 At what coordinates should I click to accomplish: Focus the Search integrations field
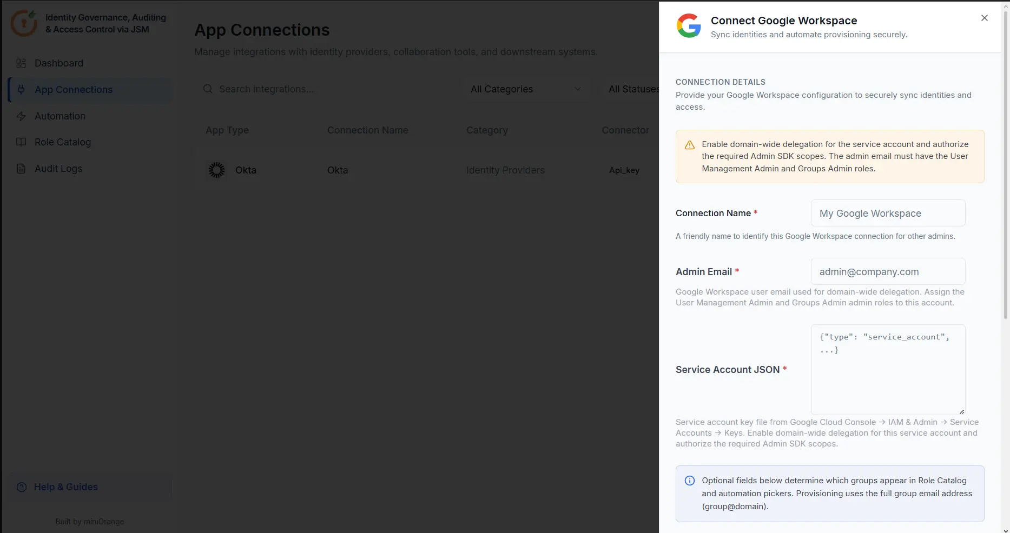pos(325,89)
